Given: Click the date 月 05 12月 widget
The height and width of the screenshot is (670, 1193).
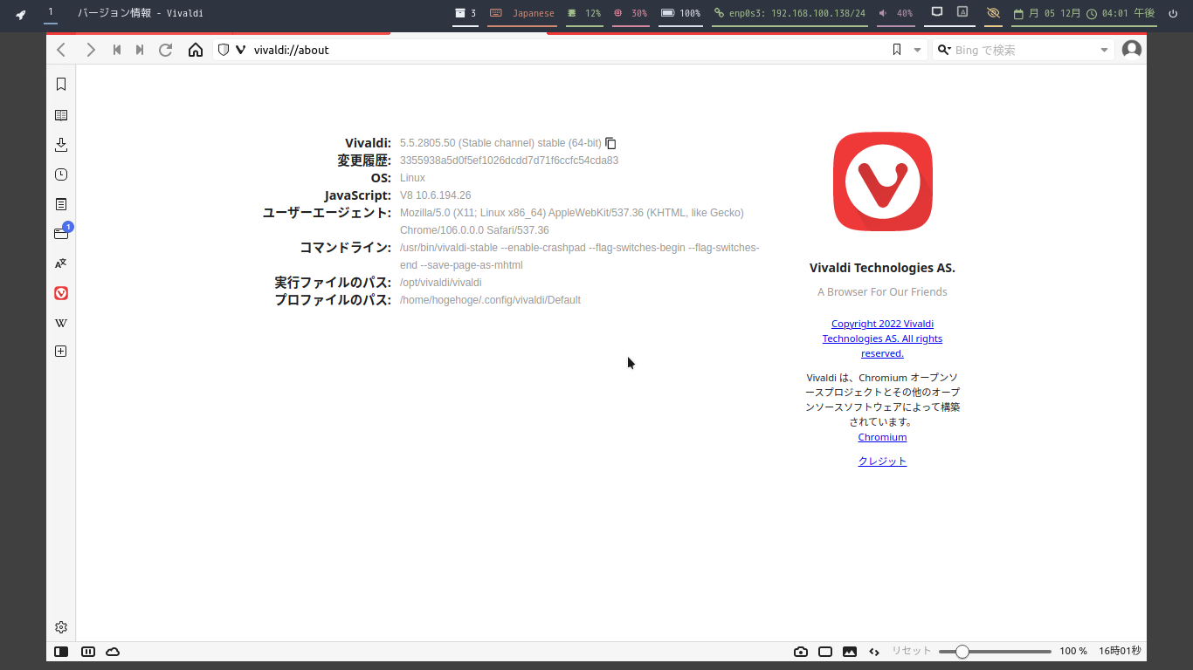Looking at the screenshot, I should point(1047,13).
